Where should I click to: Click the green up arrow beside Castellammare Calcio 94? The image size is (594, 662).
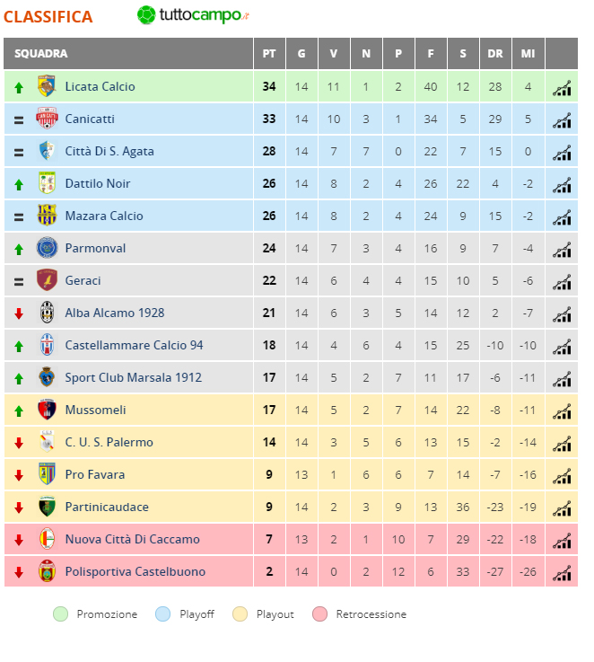pyautogui.click(x=19, y=347)
